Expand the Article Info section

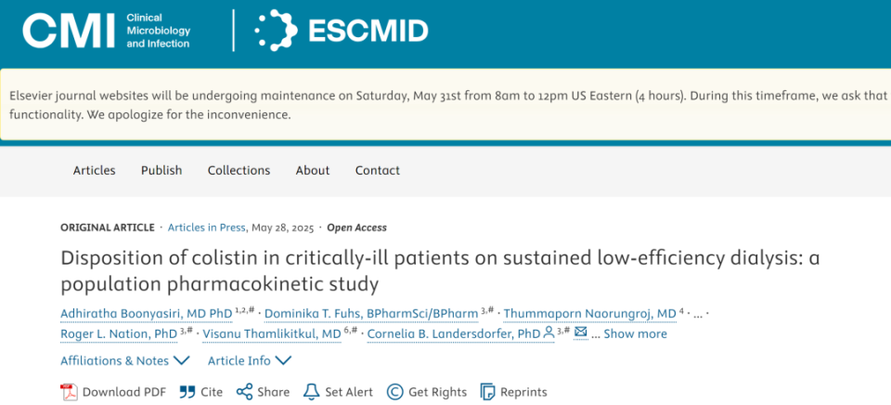(249, 360)
